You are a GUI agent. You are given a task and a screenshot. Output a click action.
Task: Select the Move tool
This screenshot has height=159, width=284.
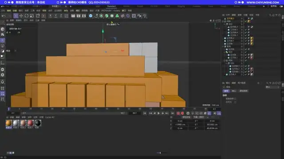[21, 16]
